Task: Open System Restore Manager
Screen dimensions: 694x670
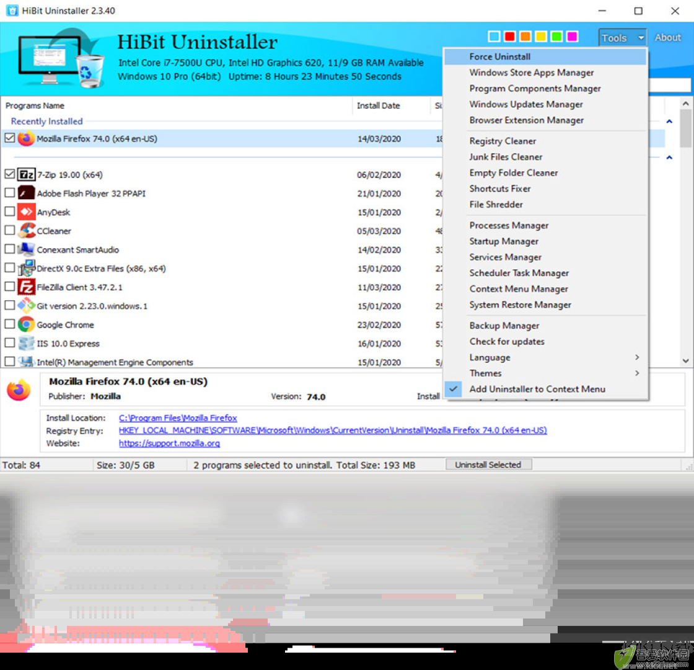Action: pyautogui.click(x=546, y=305)
